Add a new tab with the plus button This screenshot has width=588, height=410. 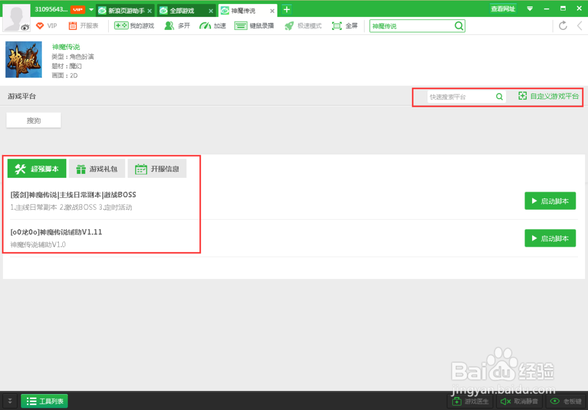286,10
